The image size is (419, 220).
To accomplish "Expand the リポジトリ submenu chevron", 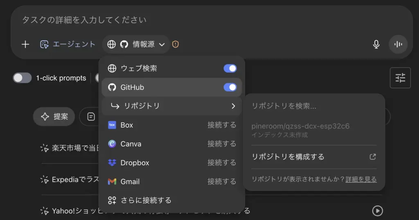I will pyautogui.click(x=233, y=106).
